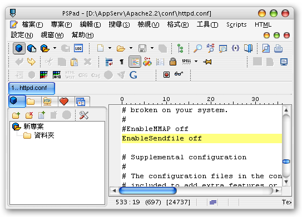Image resolution: width=302 pixels, height=217 pixels.
Task: Click the yellow pin icon
Action: (x=207, y=62)
